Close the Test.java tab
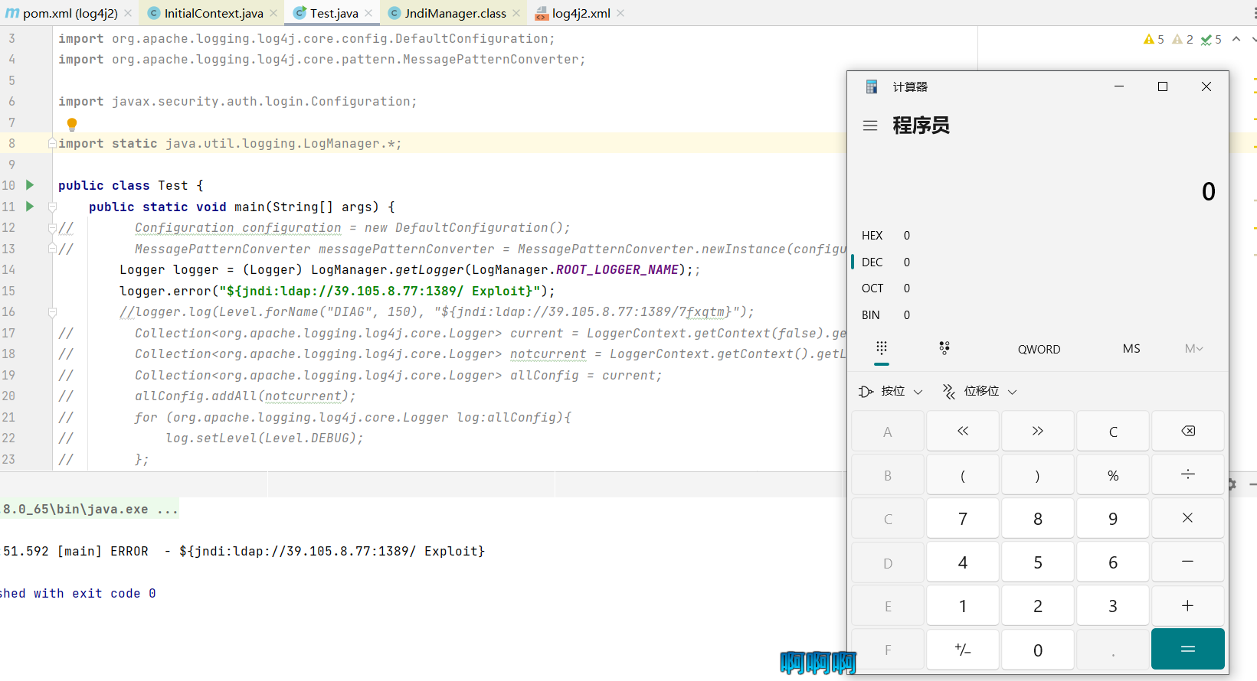1257x681 pixels. (368, 13)
